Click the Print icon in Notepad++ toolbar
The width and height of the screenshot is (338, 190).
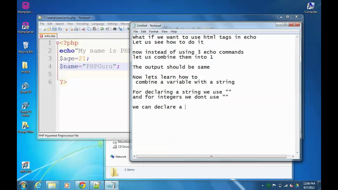[76, 29]
